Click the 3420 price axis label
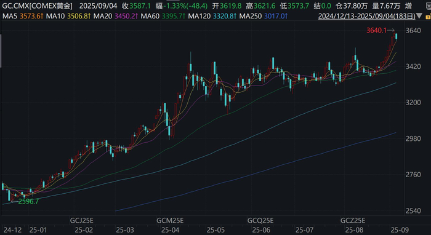431x235 pixels. (x=414, y=66)
